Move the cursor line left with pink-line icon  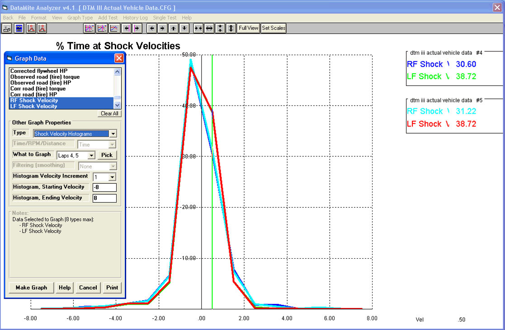point(127,28)
